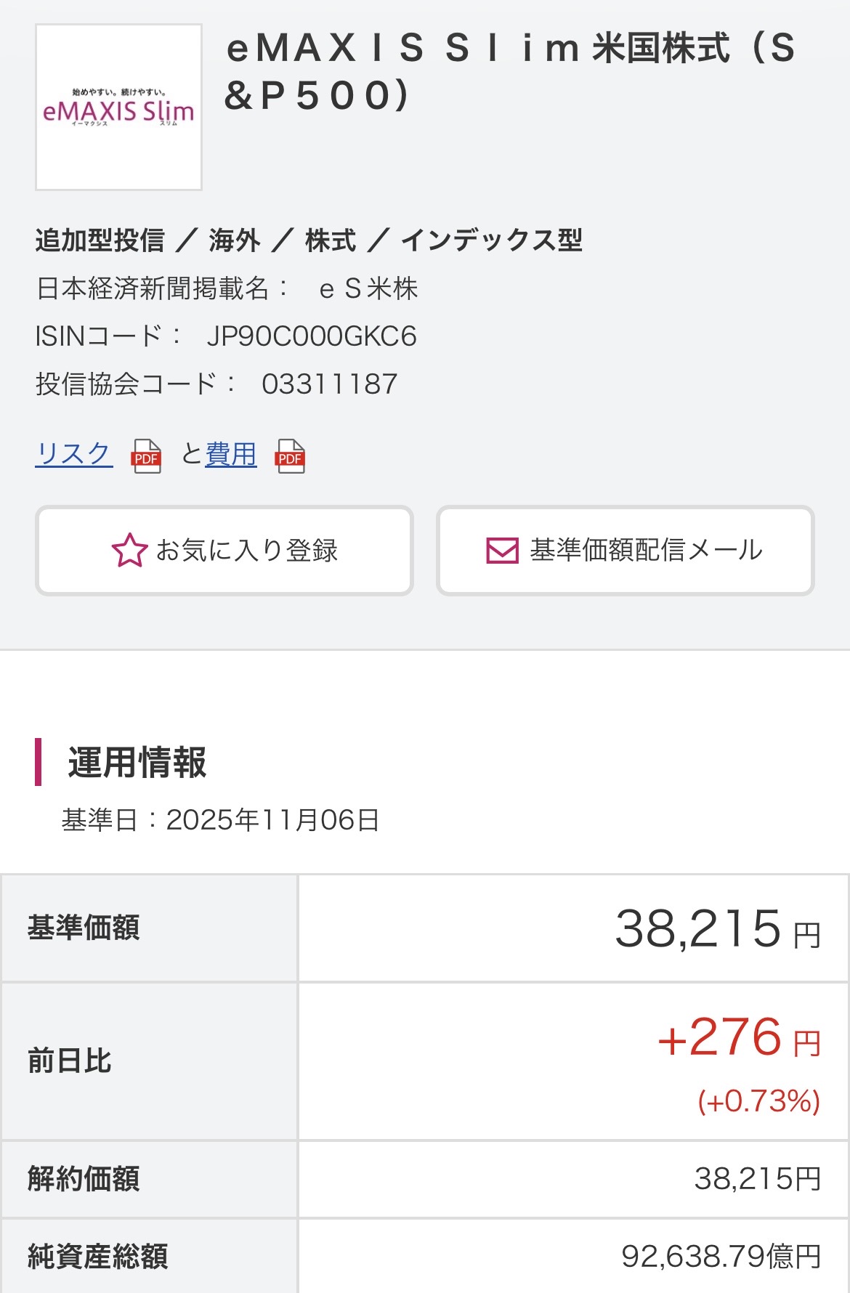850x1293 pixels.
Task: Click the 運用情報 section heading
Action: (x=137, y=762)
